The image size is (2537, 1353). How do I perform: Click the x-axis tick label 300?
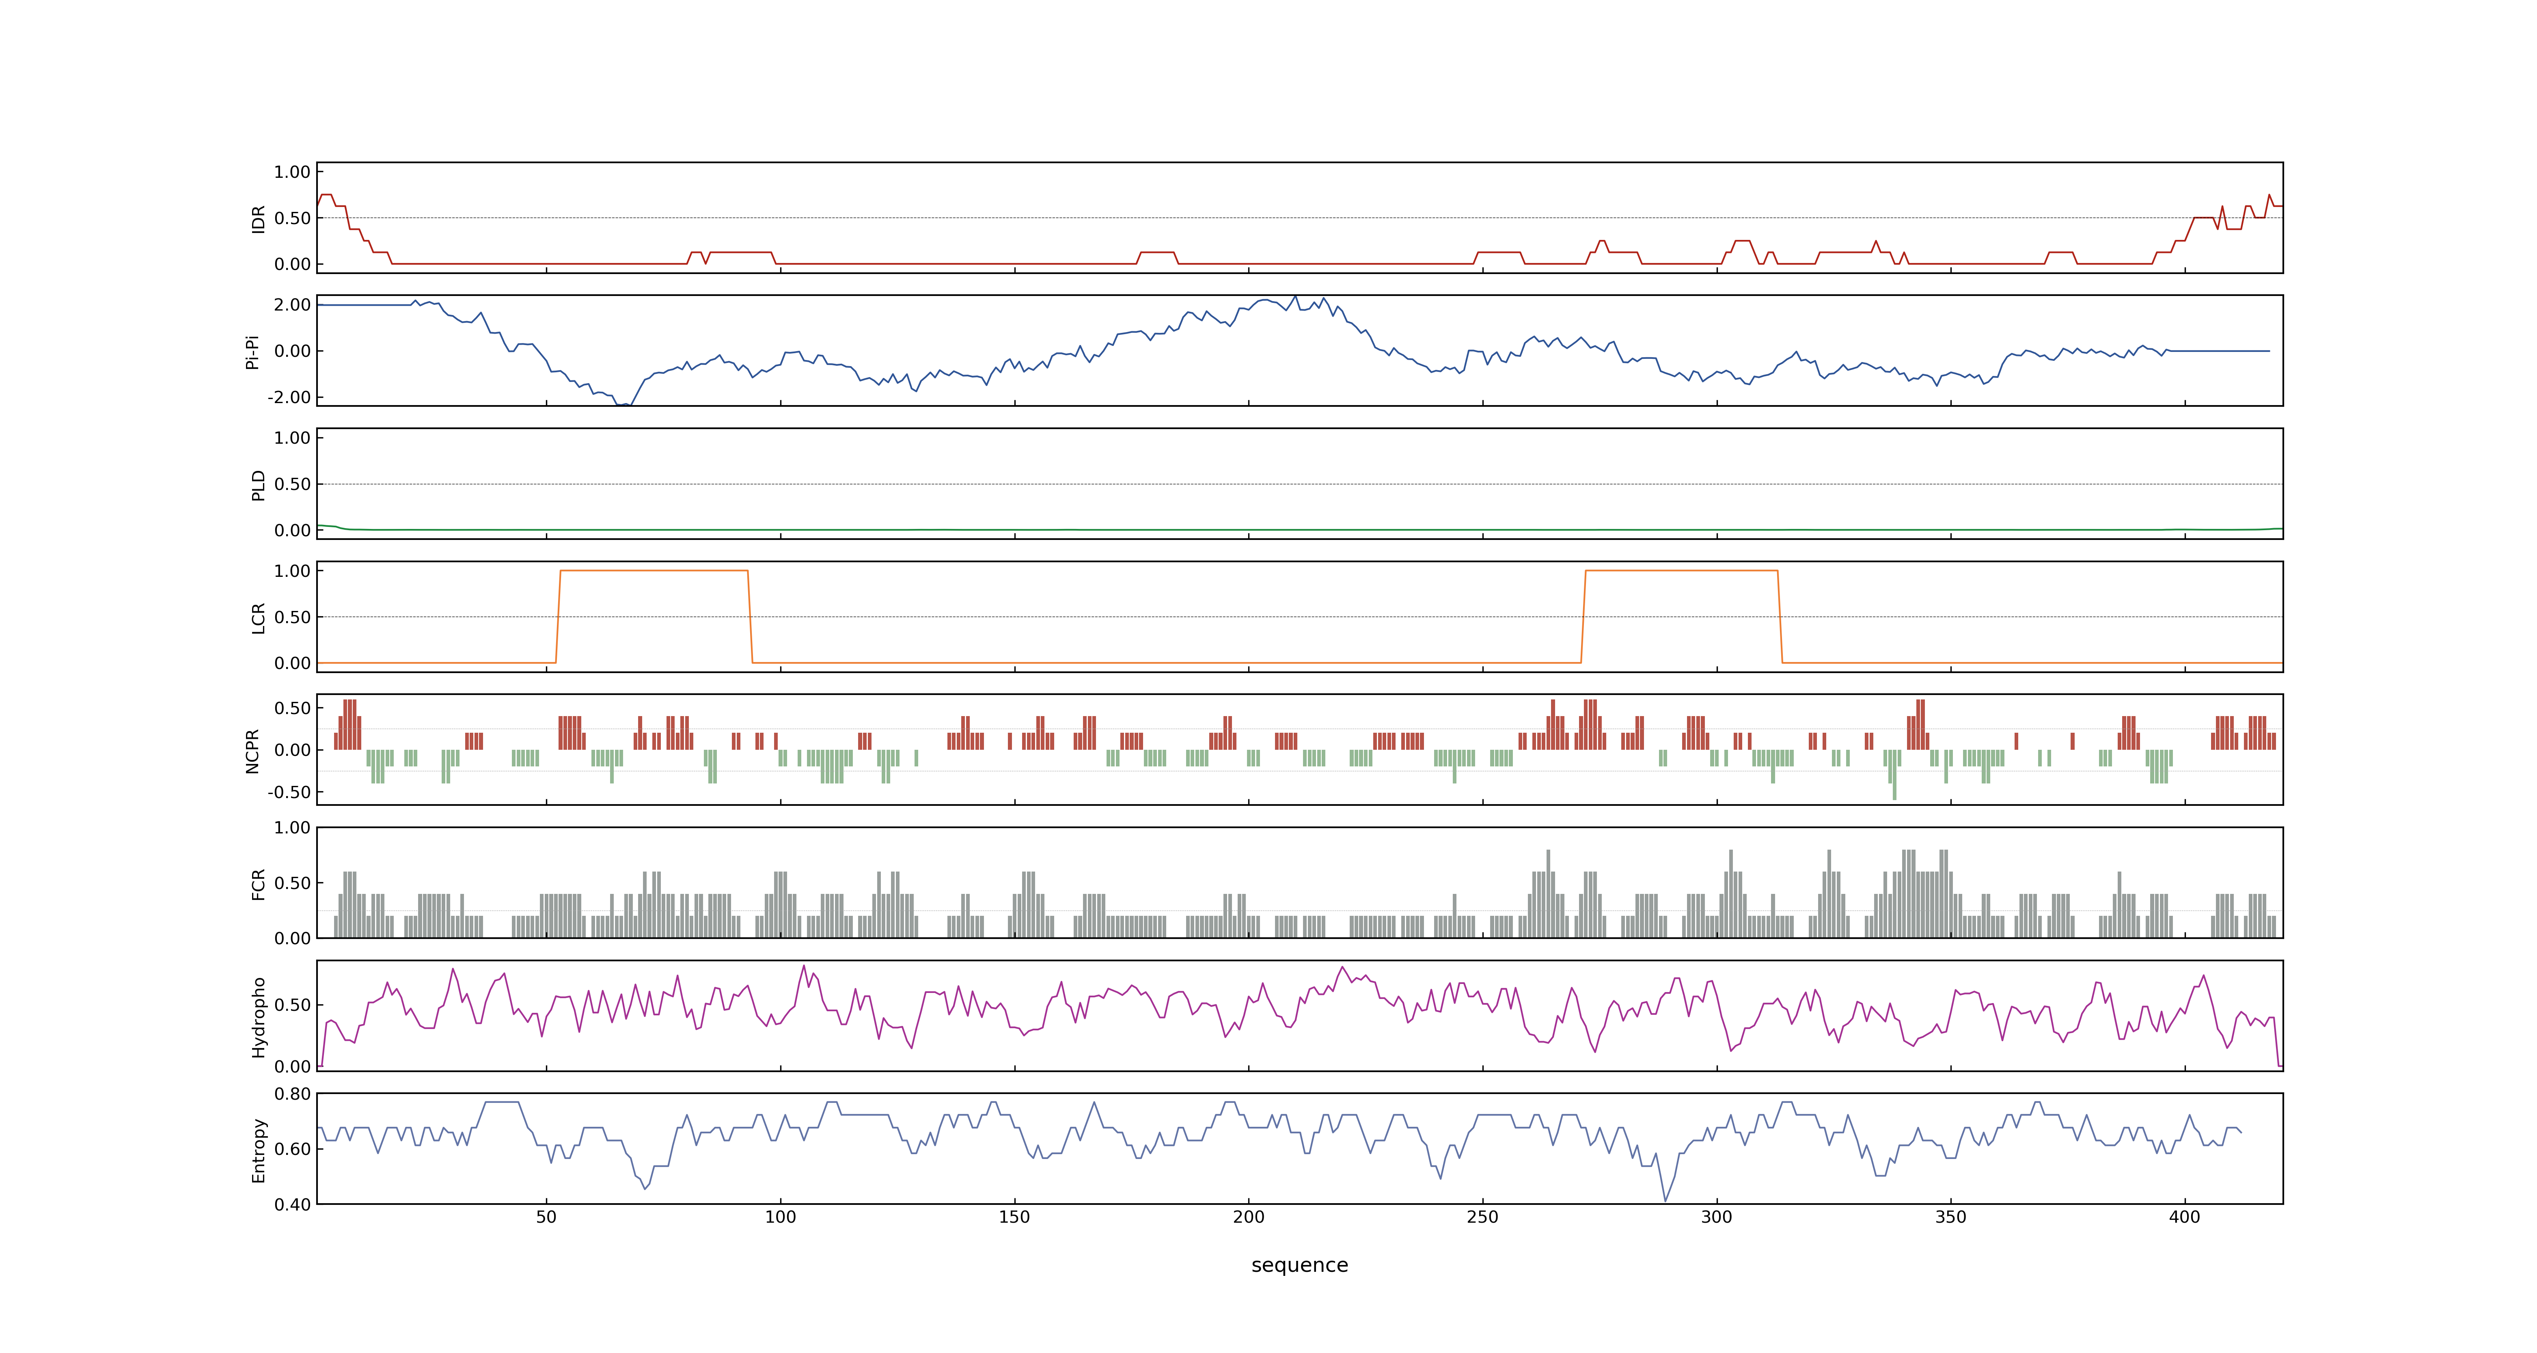tap(1717, 1216)
